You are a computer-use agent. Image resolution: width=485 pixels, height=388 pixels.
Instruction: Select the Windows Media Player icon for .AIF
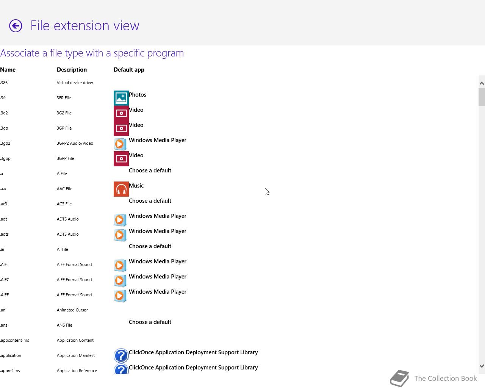coord(120,265)
